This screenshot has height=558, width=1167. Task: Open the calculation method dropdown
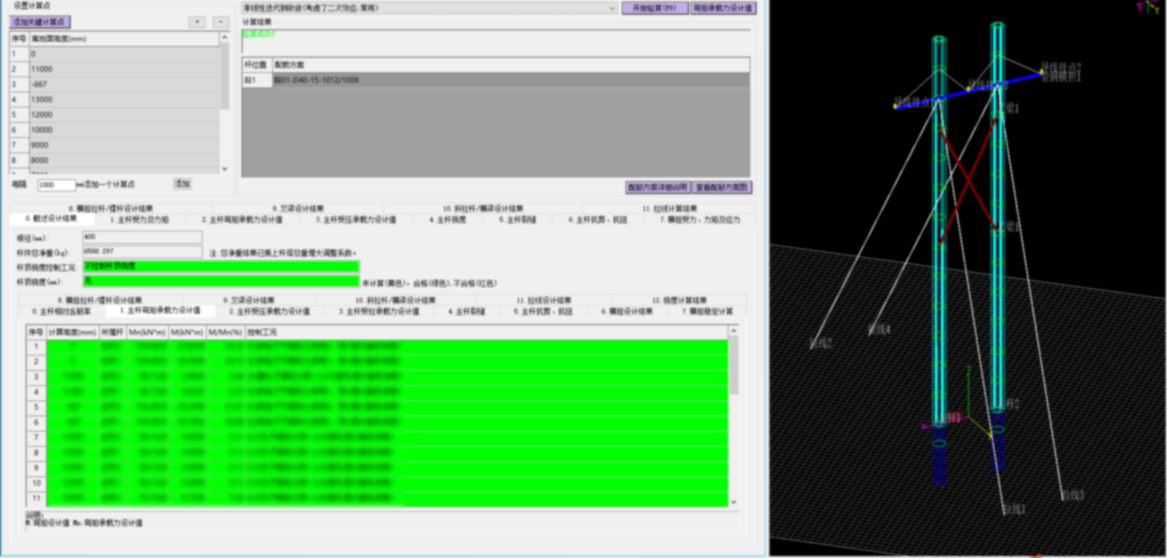612,8
